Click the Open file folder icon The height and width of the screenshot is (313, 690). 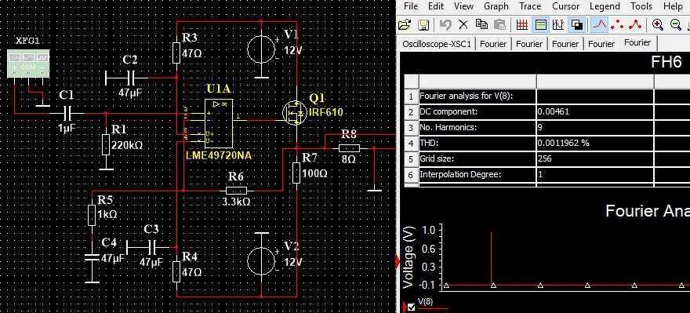click(x=405, y=24)
